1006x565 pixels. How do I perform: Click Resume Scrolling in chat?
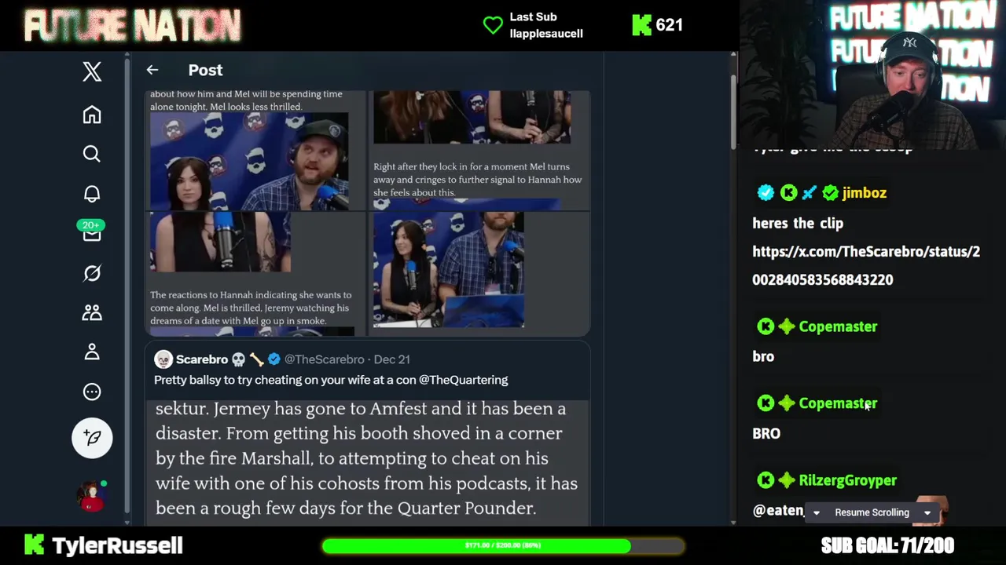pyautogui.click(x=872, y=512)
